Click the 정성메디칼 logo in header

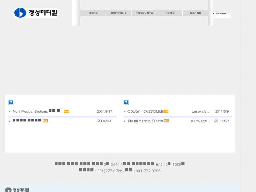36,13
